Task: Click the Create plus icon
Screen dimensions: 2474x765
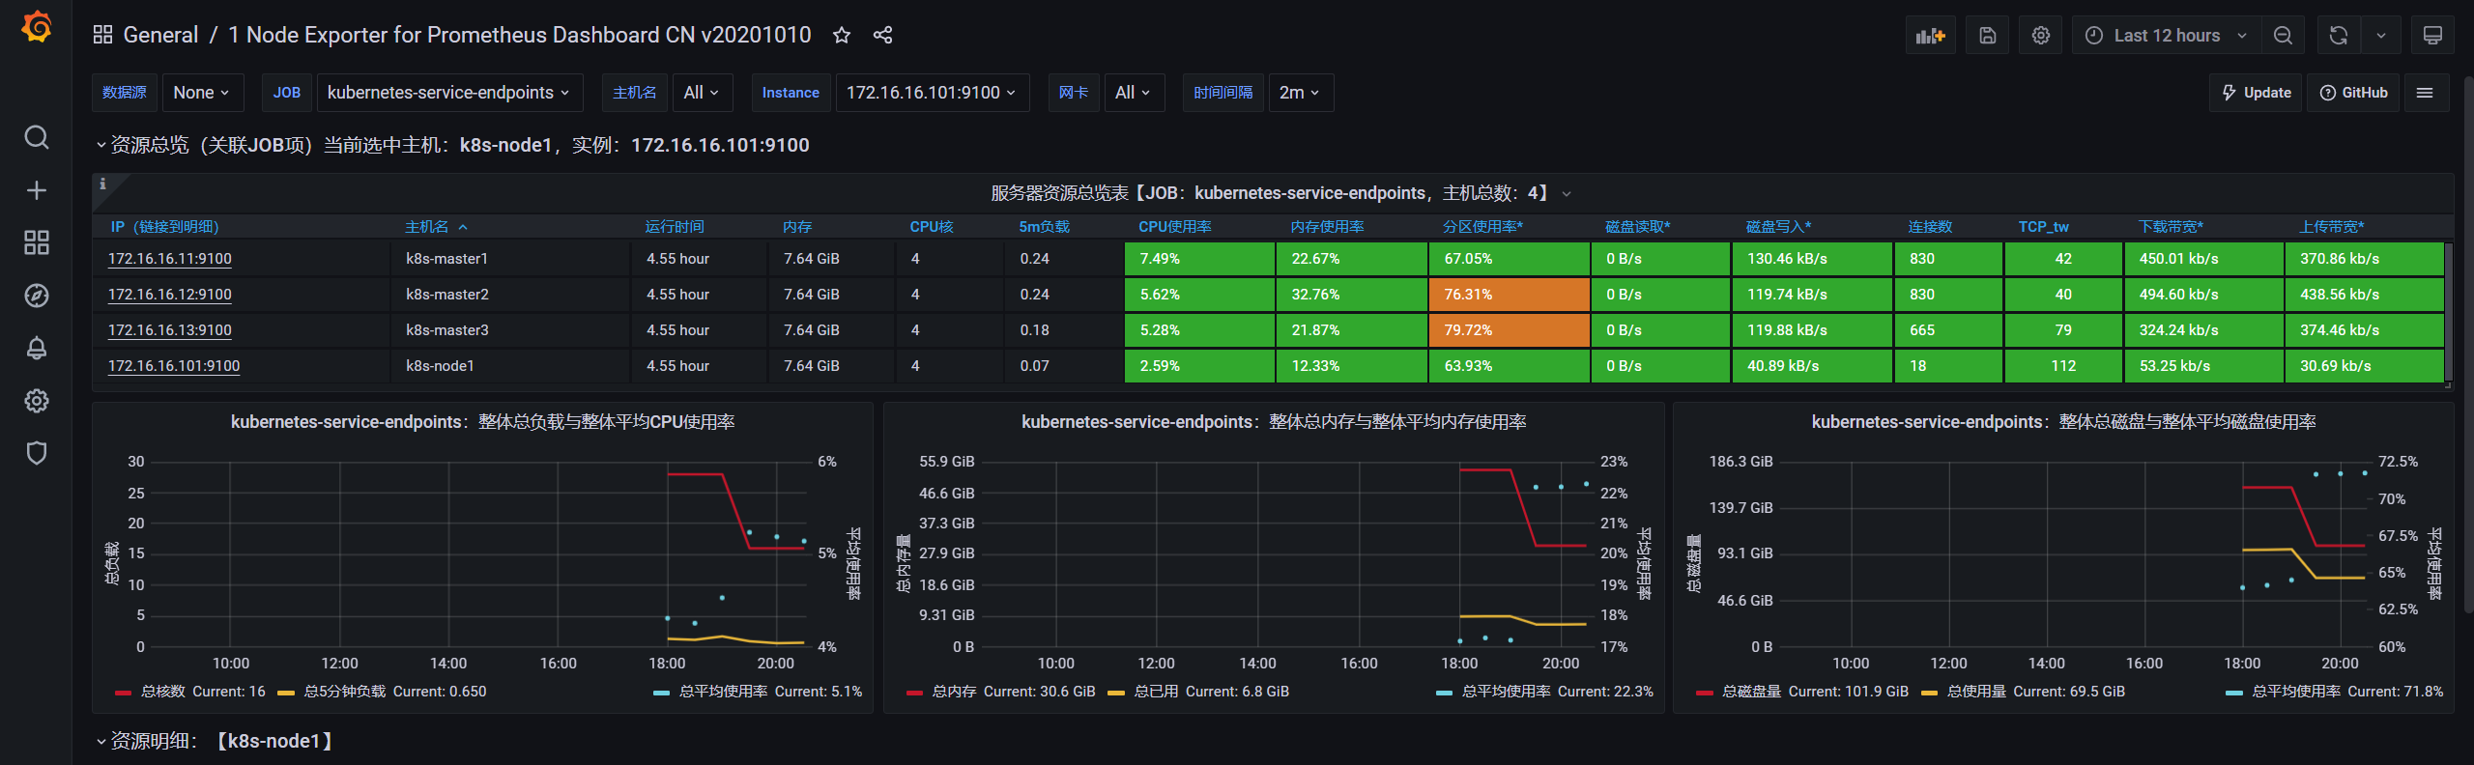Action: coord(36,190)
